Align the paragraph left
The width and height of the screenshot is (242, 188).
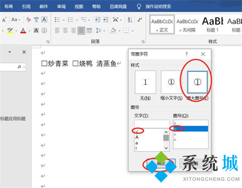[x=57, y=30]
